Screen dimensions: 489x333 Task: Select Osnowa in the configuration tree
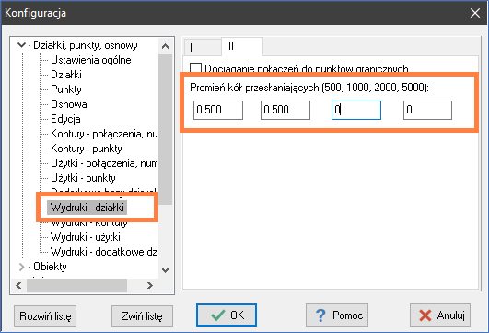69,104
